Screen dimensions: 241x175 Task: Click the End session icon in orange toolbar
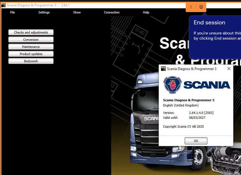click(x=201, y=7)
